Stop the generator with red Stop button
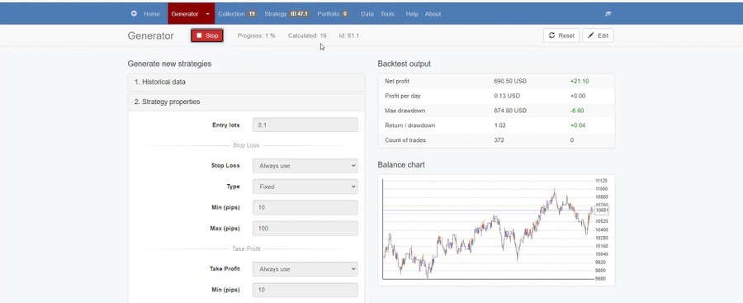 tap(207, 36)
